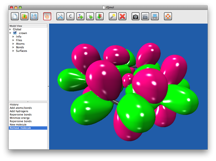
Task: Select the 'Bonds' tree item
Action: pos(20,47)
